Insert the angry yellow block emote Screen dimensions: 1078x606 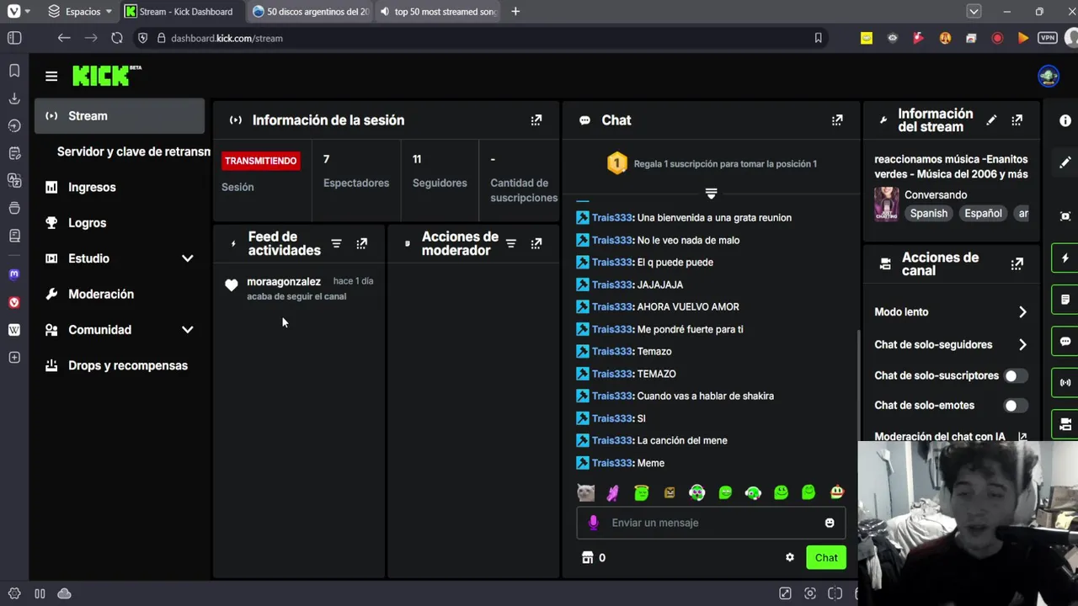[670, 492]
